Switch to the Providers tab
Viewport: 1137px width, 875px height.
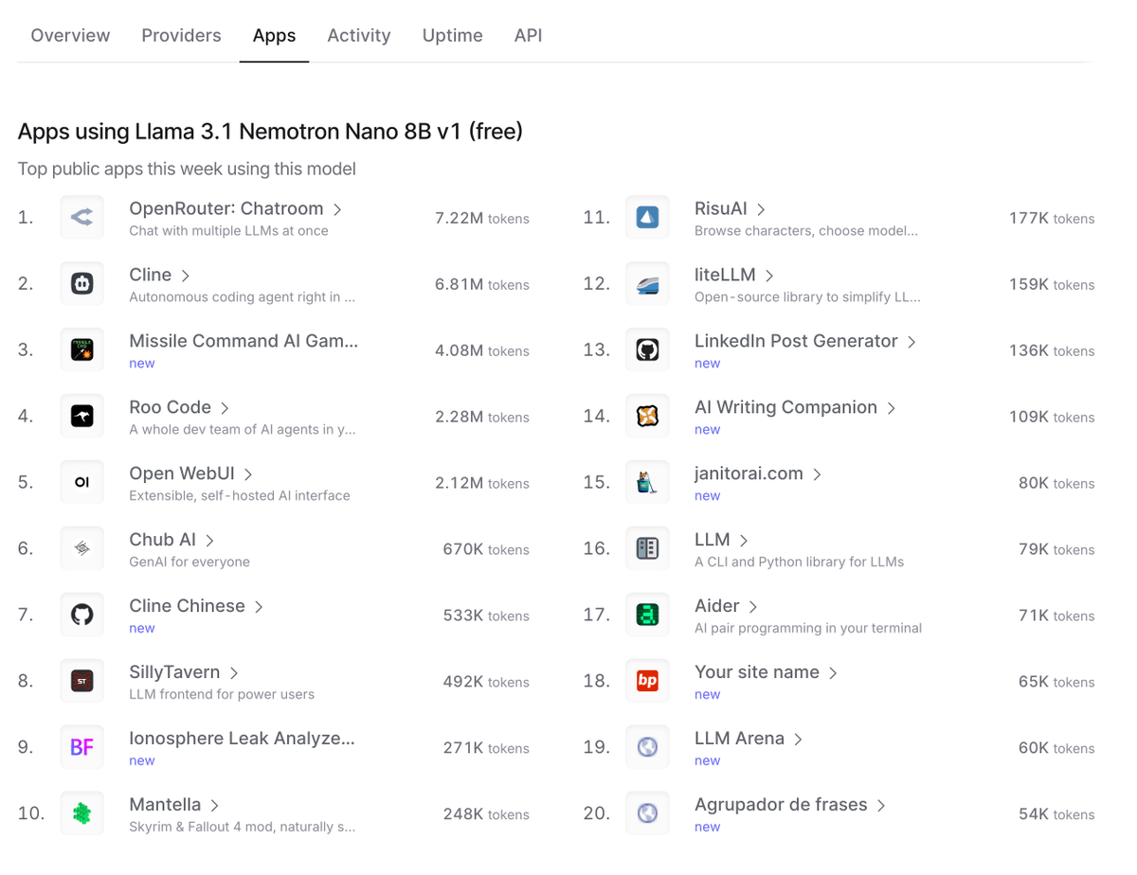point(181,35)
